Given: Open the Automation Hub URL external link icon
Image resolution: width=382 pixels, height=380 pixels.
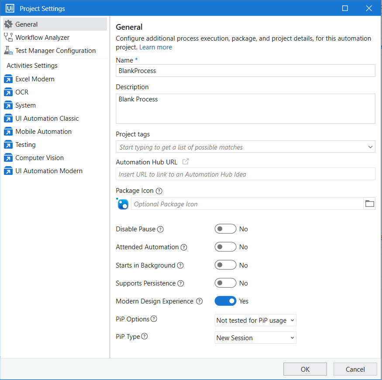Looking at the screenshot, I should [186, 161].
